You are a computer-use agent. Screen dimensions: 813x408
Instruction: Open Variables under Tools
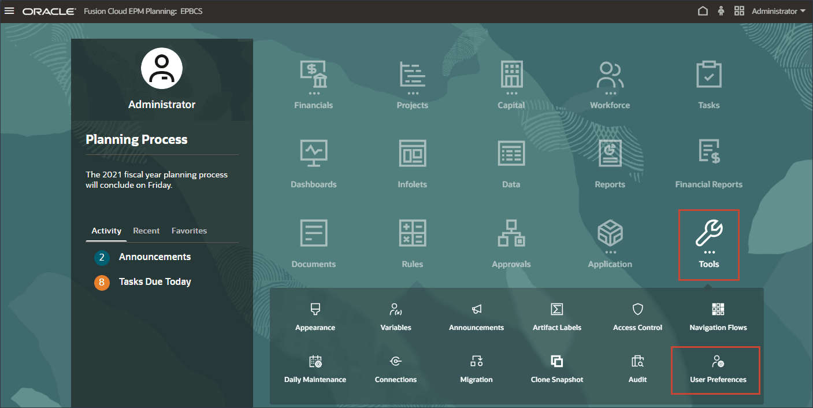(396, 317)
